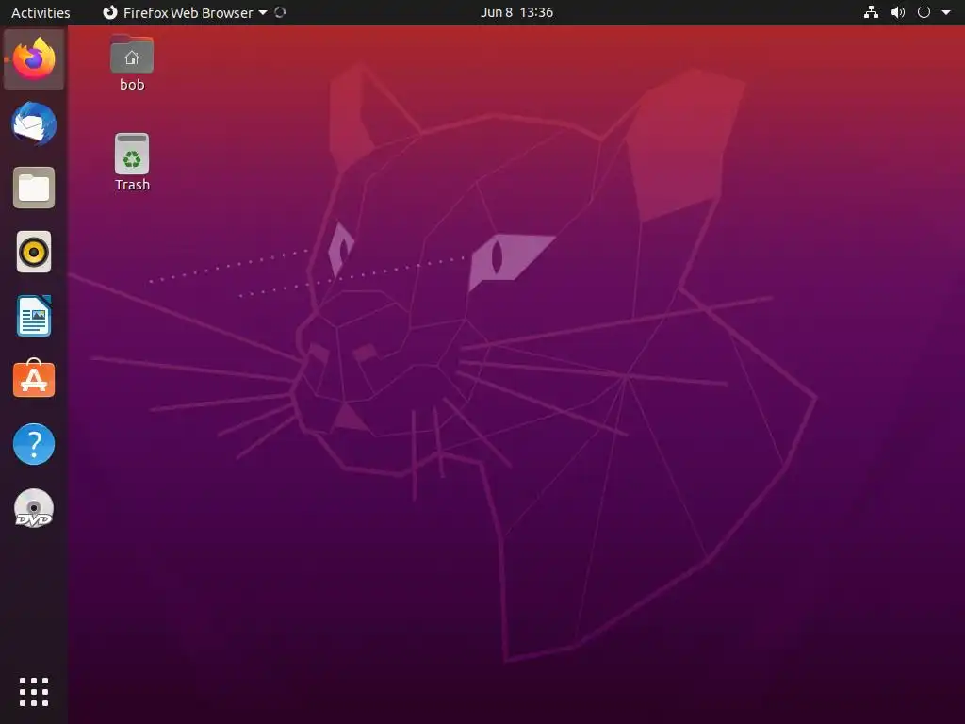Open the Help icon in dock
Screen dimensions: 965x724
click(34, 444)
